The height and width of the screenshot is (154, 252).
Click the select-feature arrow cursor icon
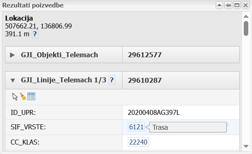pos(15,97)
